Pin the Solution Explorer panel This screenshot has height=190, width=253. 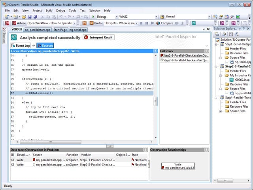[x=244, y=28]
